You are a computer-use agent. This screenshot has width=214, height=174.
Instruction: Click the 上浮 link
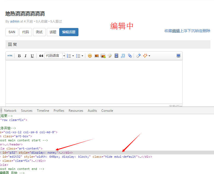[x=184, y=31]
